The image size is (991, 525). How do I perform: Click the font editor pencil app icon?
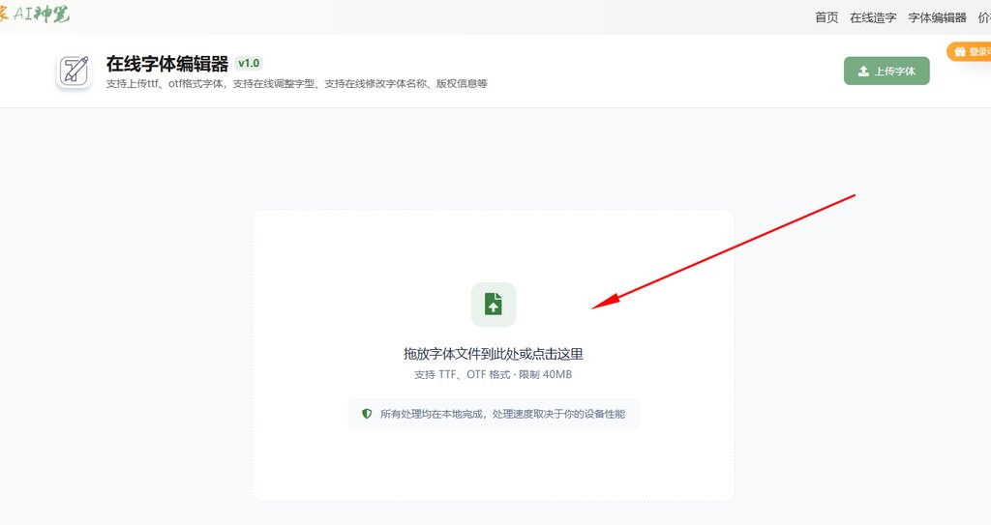(x=75, y=71)
